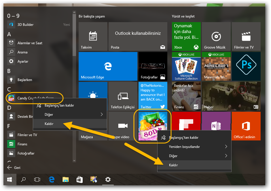Screen dimensions: 271x191
Task: Select Kaldır in the tile context menu
Action: point(194,165)
